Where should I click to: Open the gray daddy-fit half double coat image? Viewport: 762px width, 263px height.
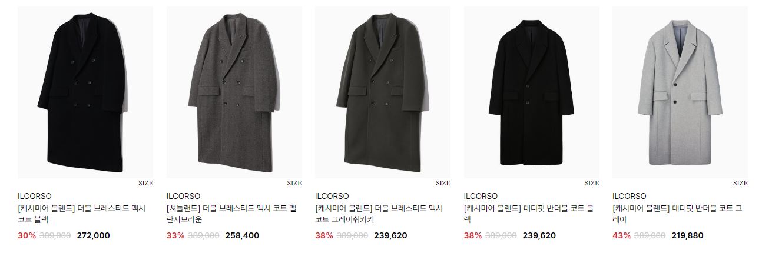pos(680,92)
